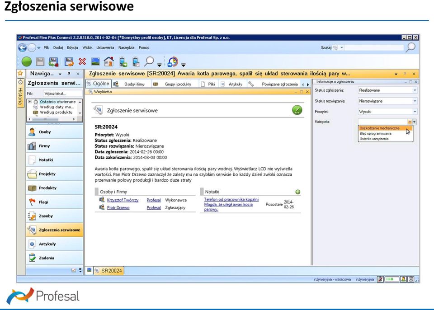Open the Zadania navigation section
The width and height of the screenshot is (434, 310).
tap(55, 258)
